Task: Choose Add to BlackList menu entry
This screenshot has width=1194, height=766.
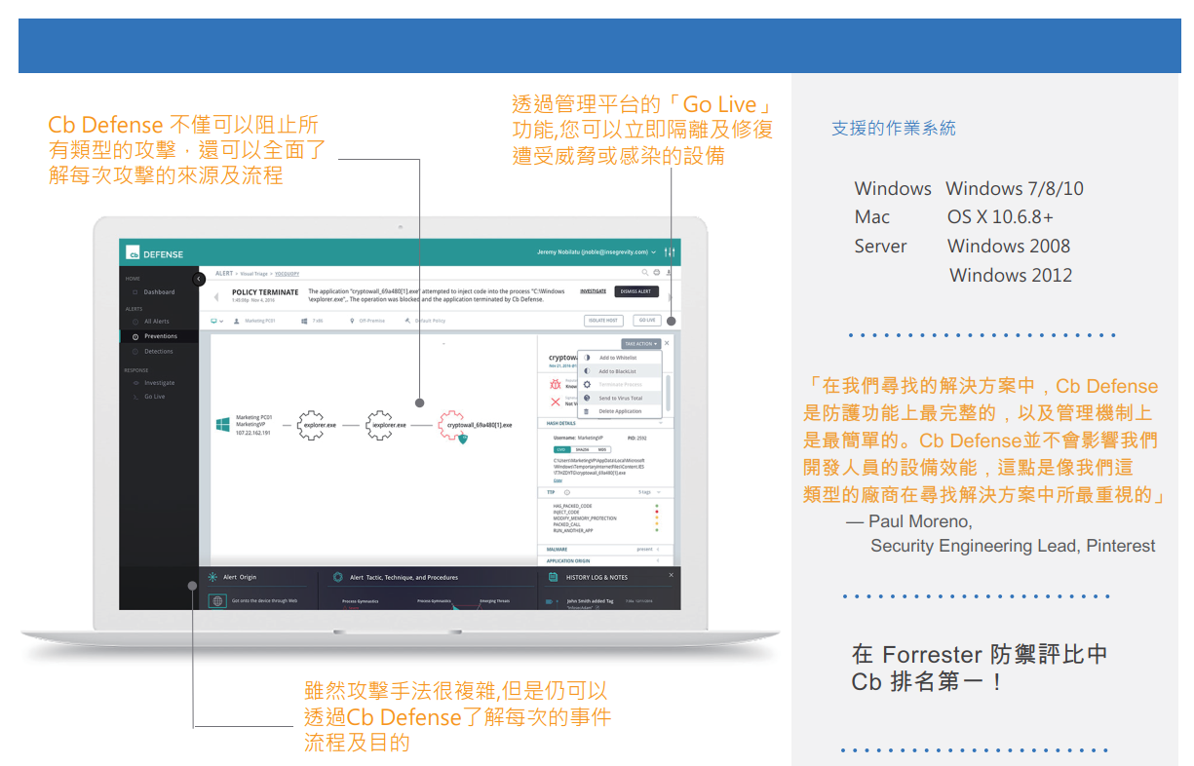Action: (x=620, y=371)
